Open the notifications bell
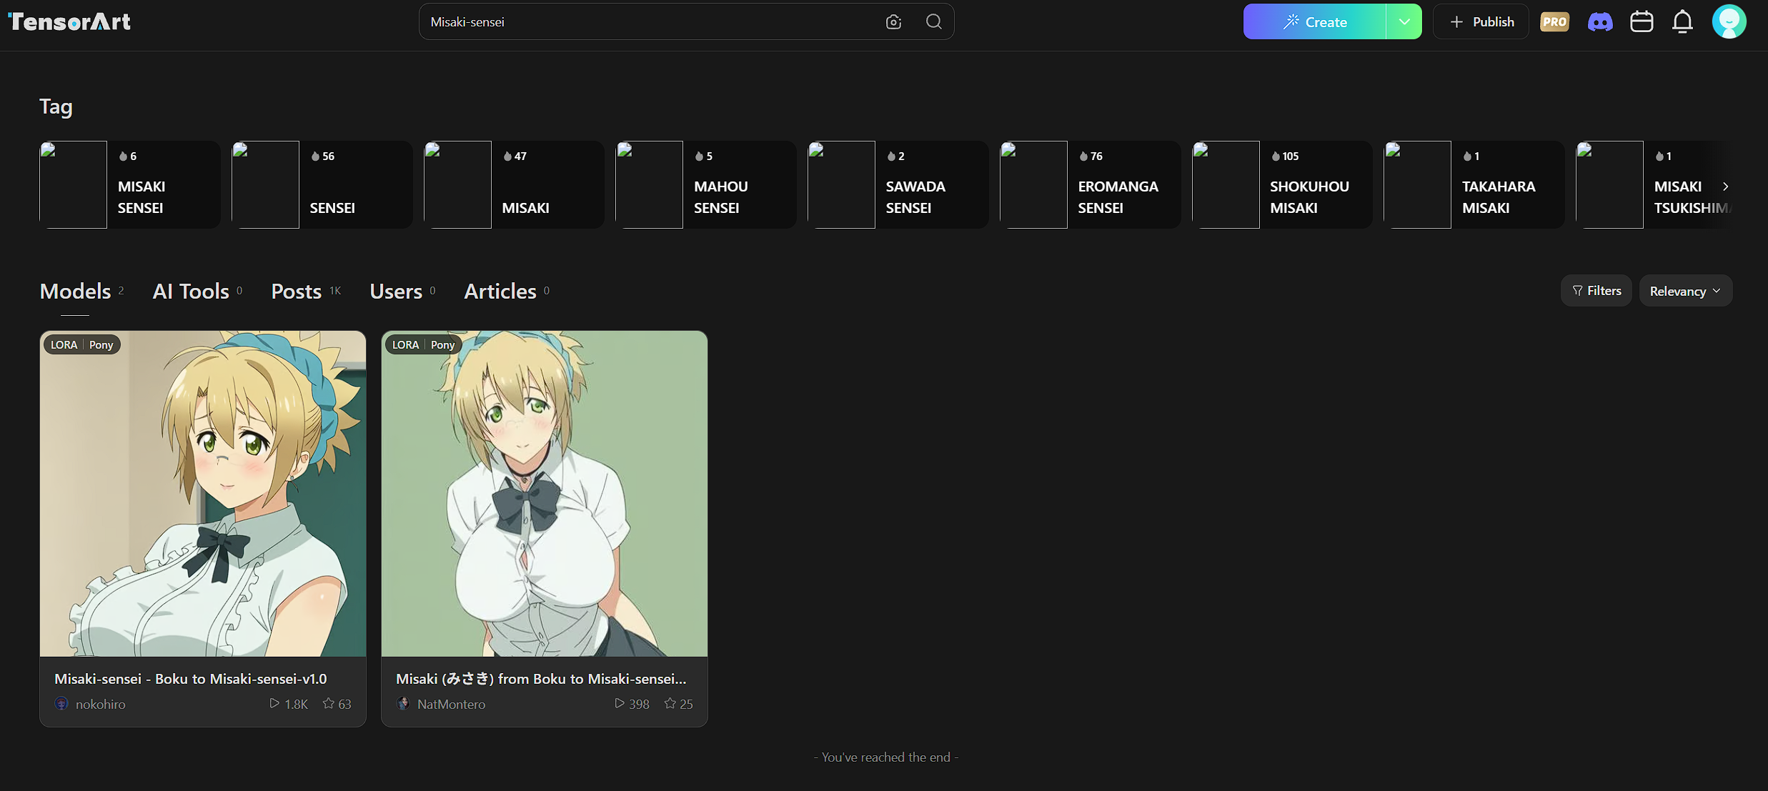This screenshot has height=791, width=1768. [1683, 21]
